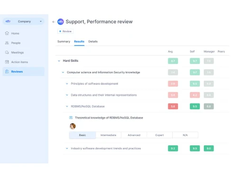Image resolution: width=237 pixels, height=178 pixels.
Task: Click the effy logo in the sidebar
Action: coord(8,21)
